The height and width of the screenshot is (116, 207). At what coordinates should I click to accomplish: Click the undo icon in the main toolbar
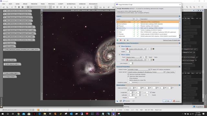click(4, 7)
